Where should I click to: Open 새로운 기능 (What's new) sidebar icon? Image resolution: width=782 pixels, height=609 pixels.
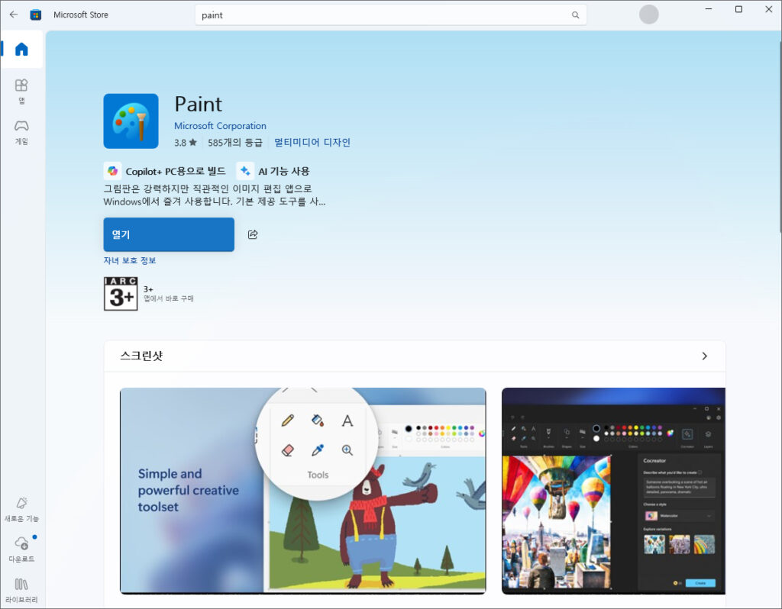[x=21, y=508]
